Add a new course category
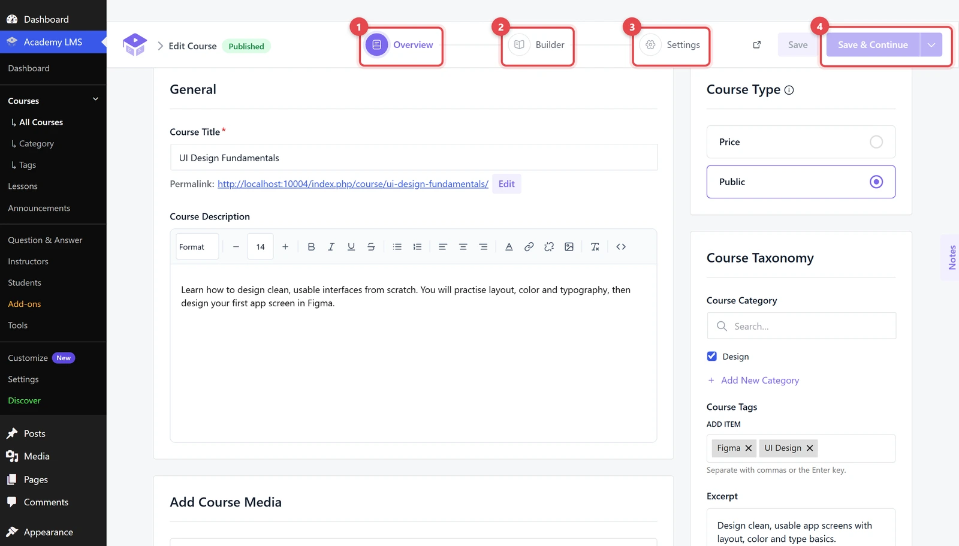 point(753,381)
